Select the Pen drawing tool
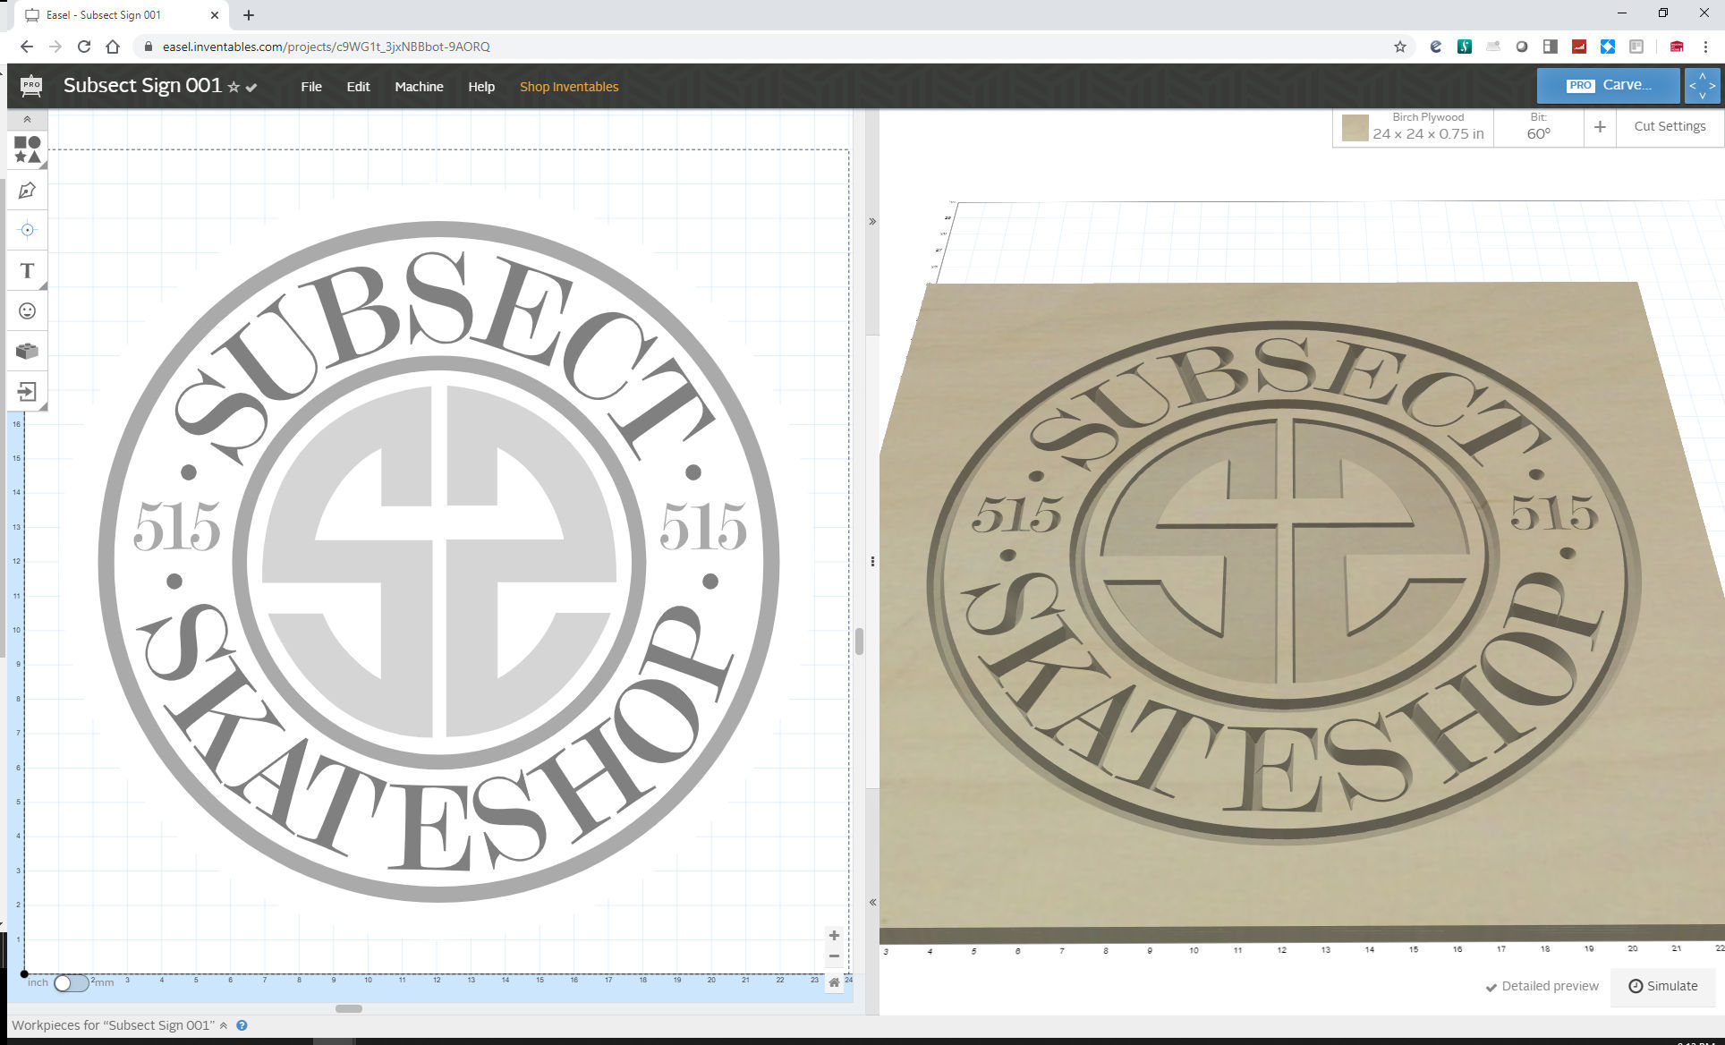This screenshot has height=1045, width=1725. [x=27, y=190]
